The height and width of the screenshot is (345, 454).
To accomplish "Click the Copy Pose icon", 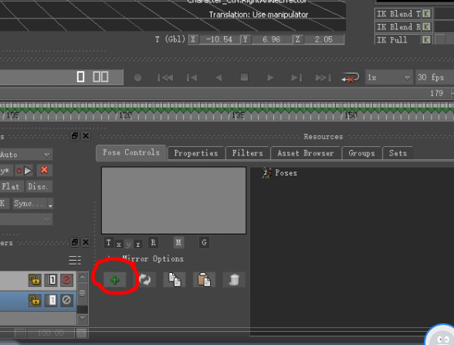I will pos(174,280).
